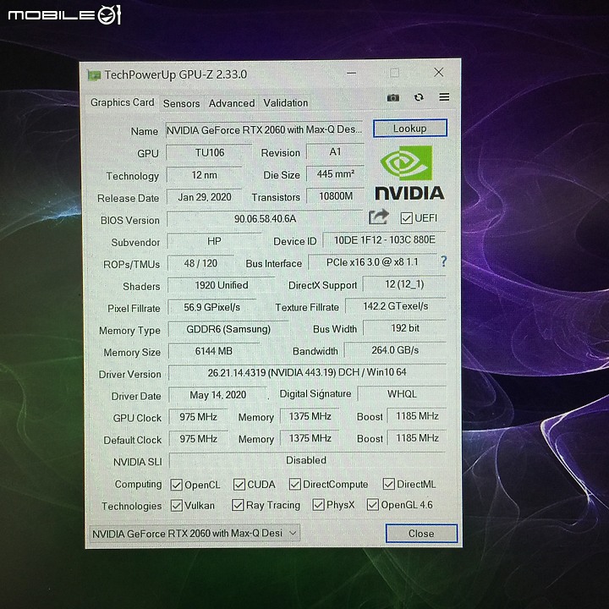Take a GPU-Z screenshot with camera icon
Image resolution: width=609 pixels, height=609 pixels.
pyautogui.click(x=393, y=97)
